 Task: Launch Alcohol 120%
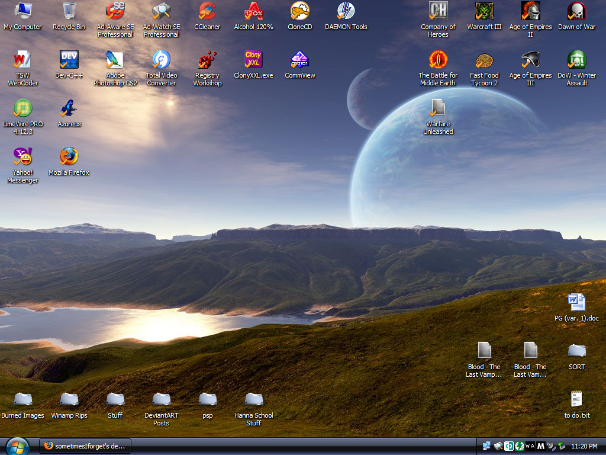tap(253, 12)
